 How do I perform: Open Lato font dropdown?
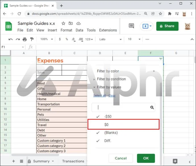[110, 39]
